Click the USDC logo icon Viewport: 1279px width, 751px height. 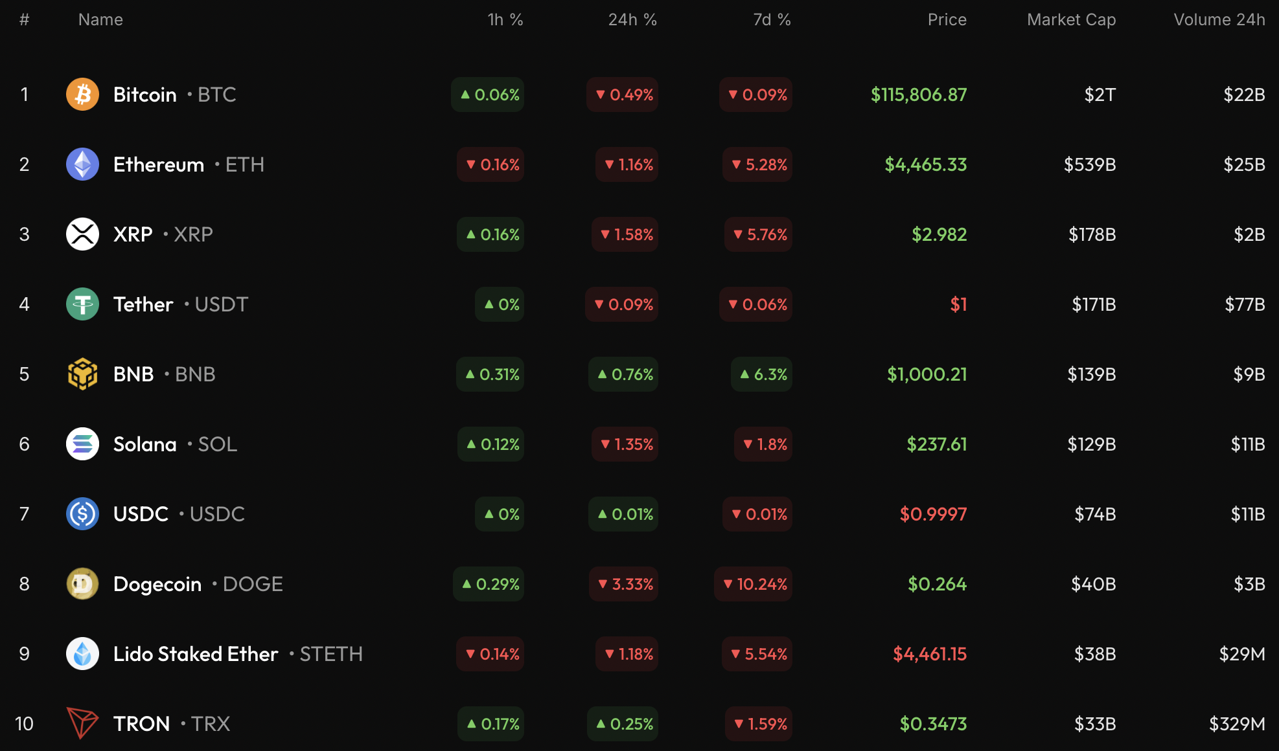point(82,514)
